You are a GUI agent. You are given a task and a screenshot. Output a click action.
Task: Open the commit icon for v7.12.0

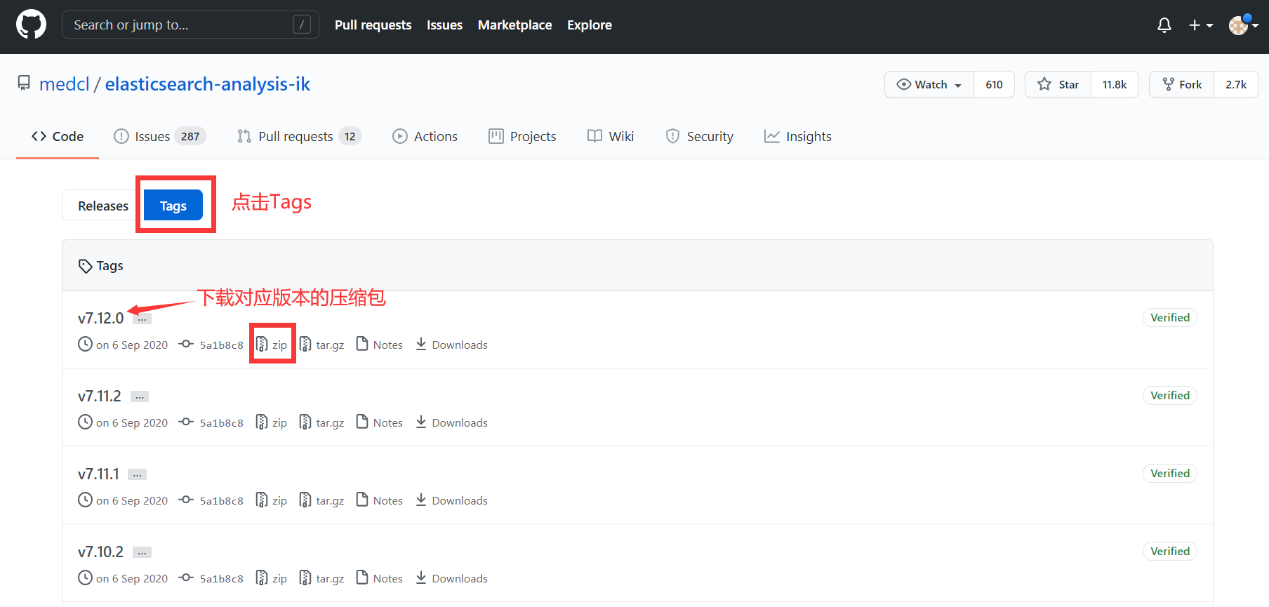(186, 344)
